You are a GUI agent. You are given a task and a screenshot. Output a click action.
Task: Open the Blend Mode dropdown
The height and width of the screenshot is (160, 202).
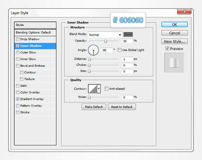click(x=105, y=35)
